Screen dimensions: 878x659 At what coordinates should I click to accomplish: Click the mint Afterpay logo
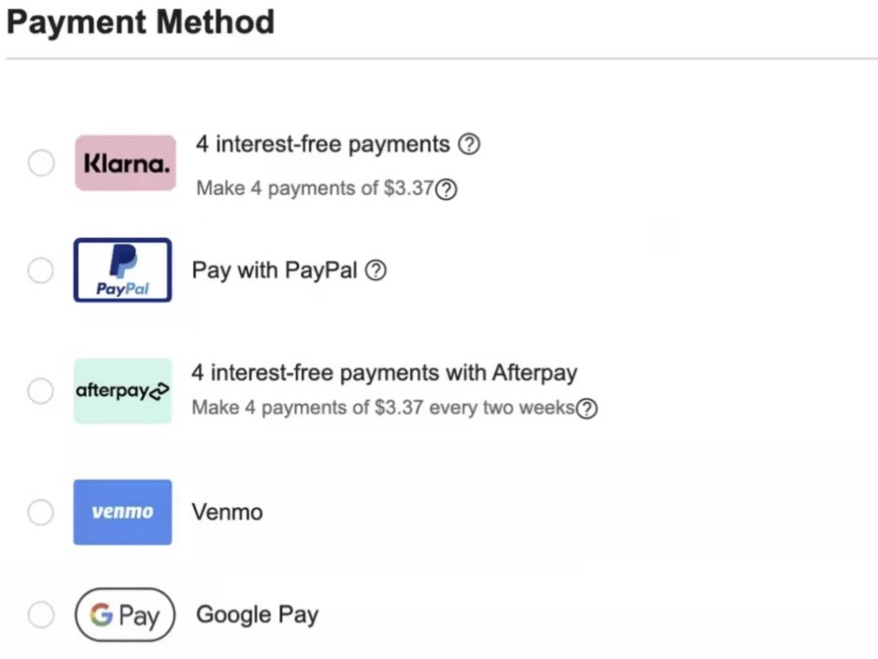click(x=123, y=390)
